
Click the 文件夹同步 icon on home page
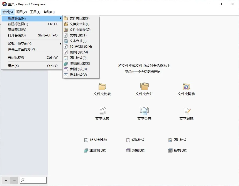click(186, 87)
